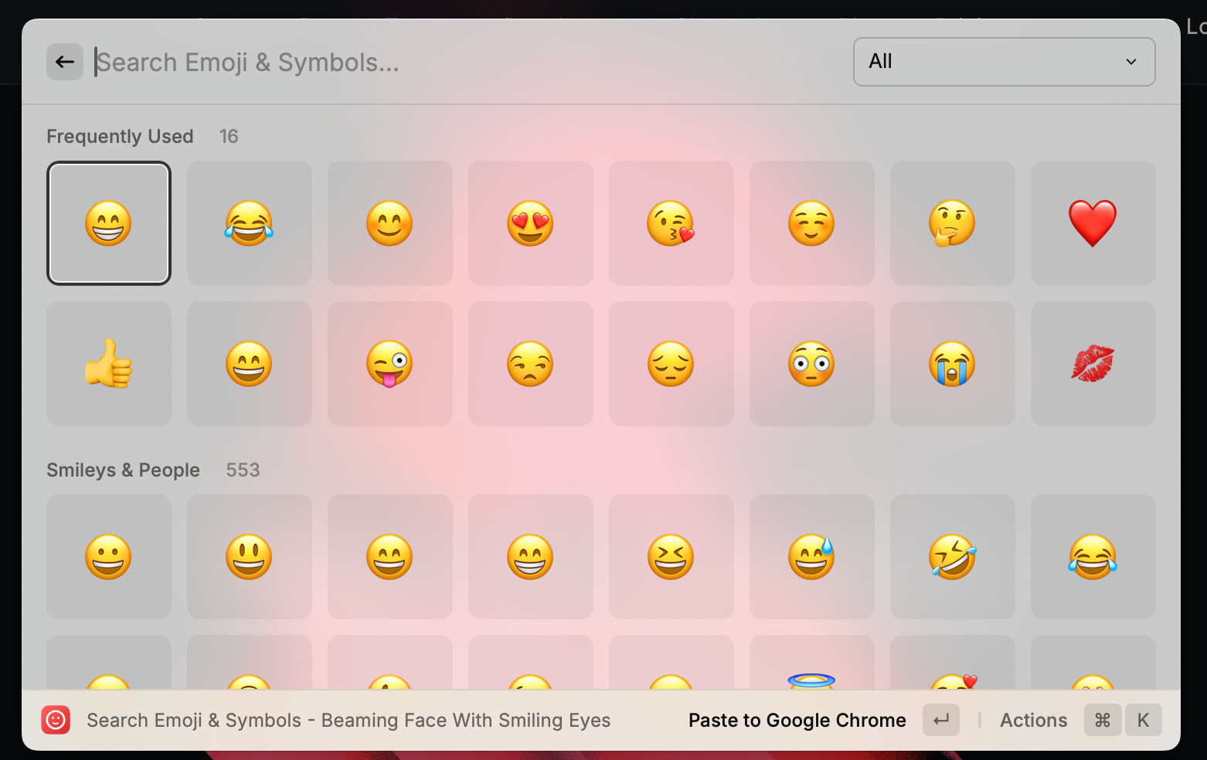Screen dimensions: 1207x760
Task: Select the heart eyes emoji
Action: 530,223
